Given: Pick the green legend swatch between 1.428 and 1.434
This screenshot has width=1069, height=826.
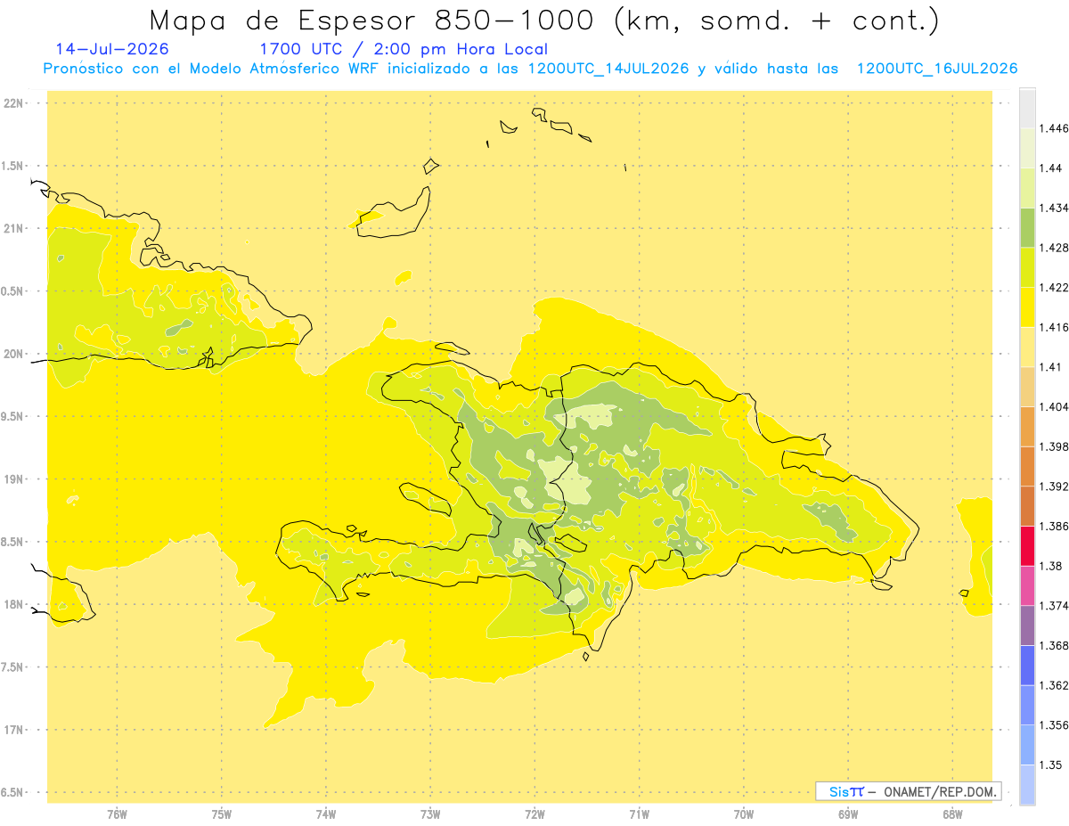Looking at the screenshot, I should coord(1027,227).
